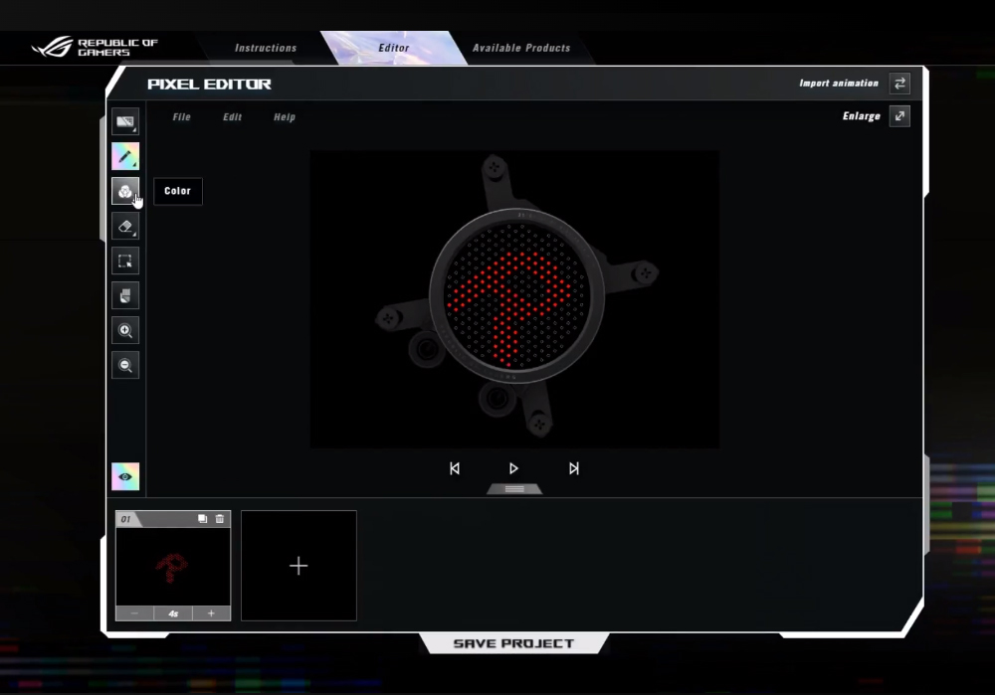The image size is (995, 695).
Task: Click the zoom out magnifier
Action: [125, 365]
